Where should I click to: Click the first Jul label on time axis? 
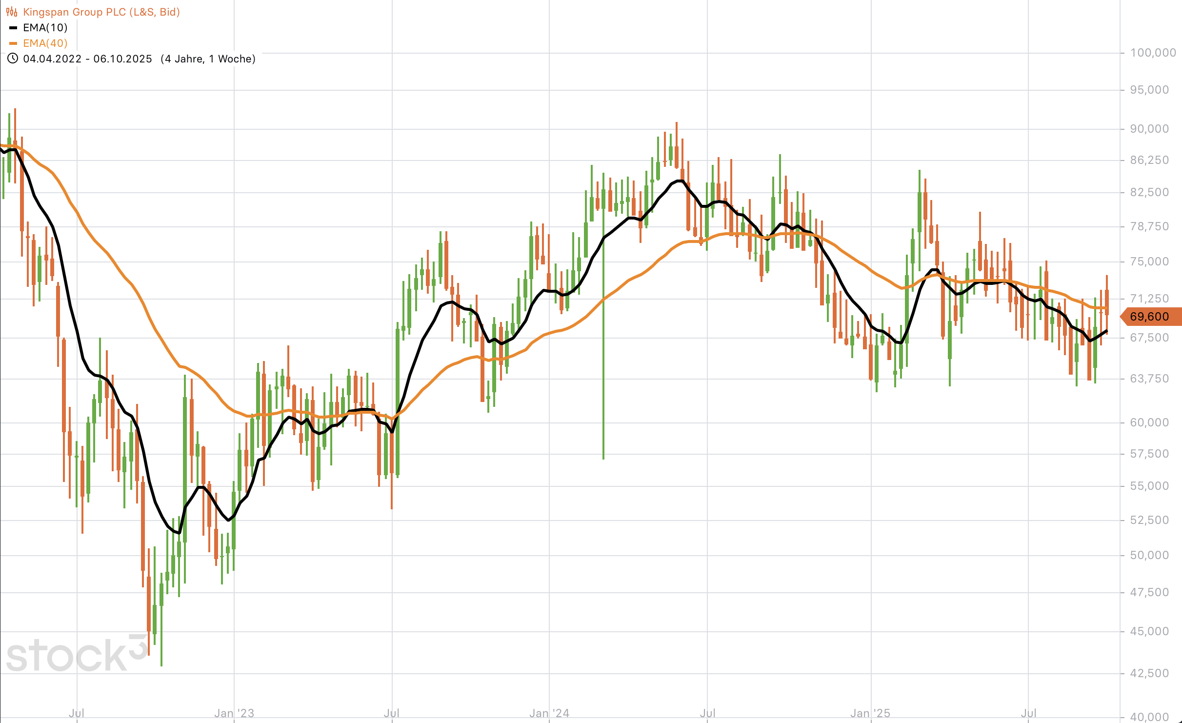(77, 713)
